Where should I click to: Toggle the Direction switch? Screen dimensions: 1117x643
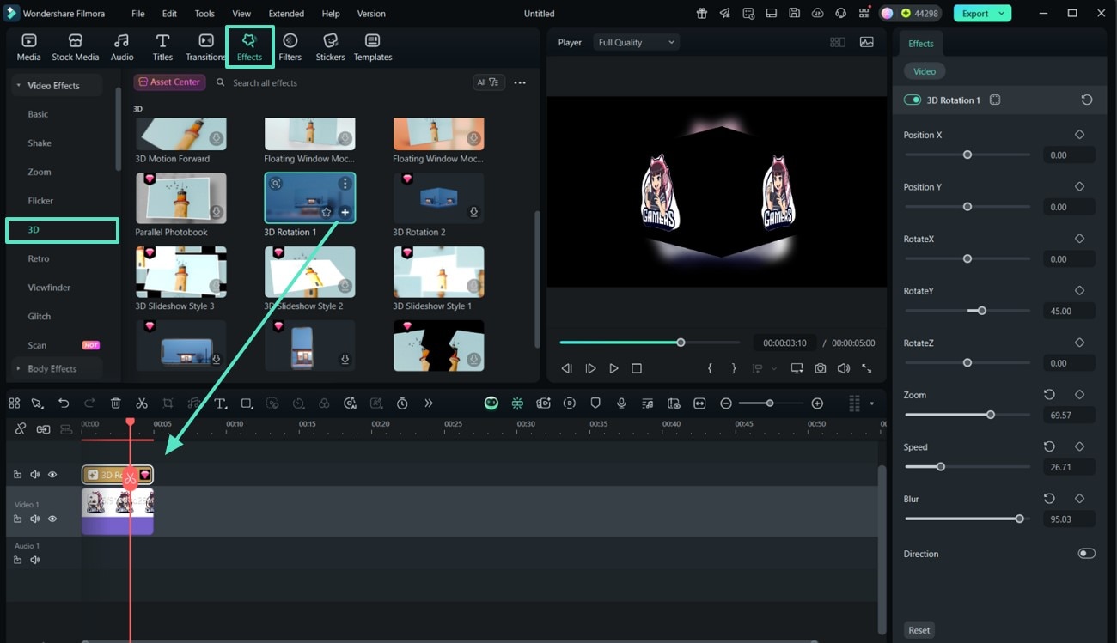(1087, 554)
